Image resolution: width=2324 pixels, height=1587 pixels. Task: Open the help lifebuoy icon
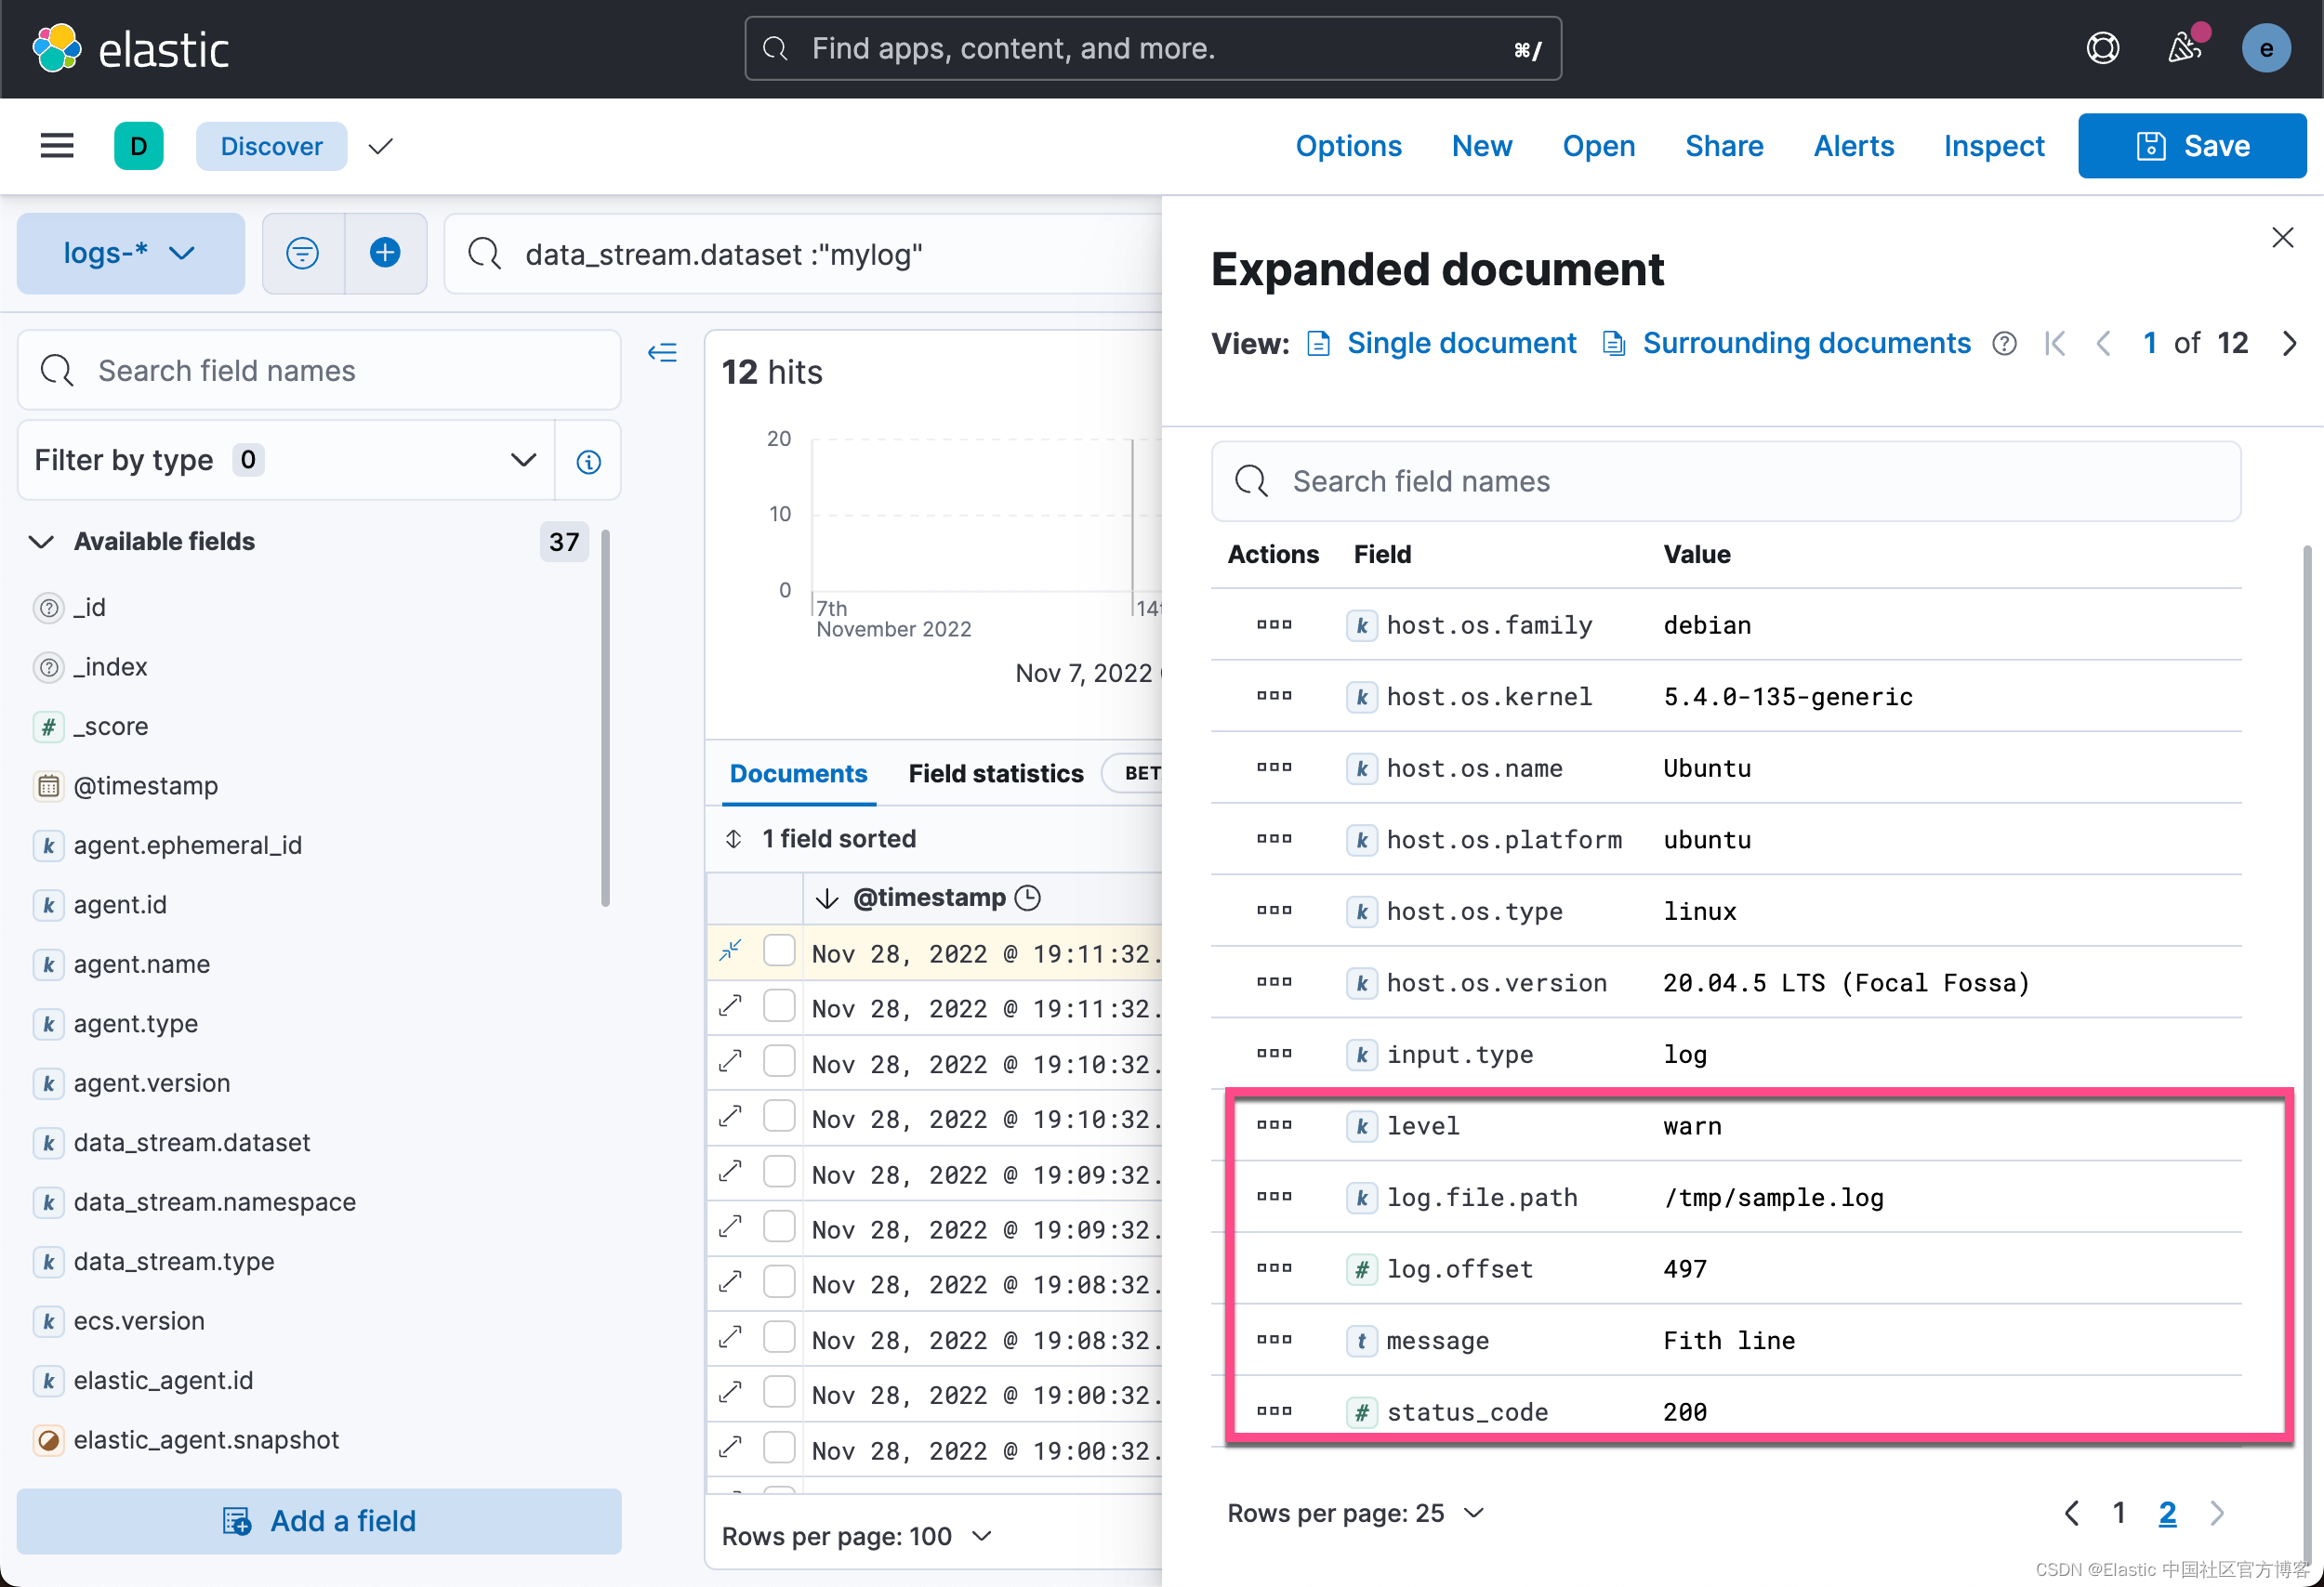click(x=2102, y=48)
